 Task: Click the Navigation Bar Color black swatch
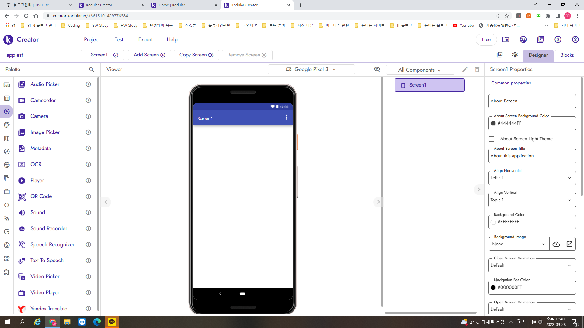tap(493, 288)
